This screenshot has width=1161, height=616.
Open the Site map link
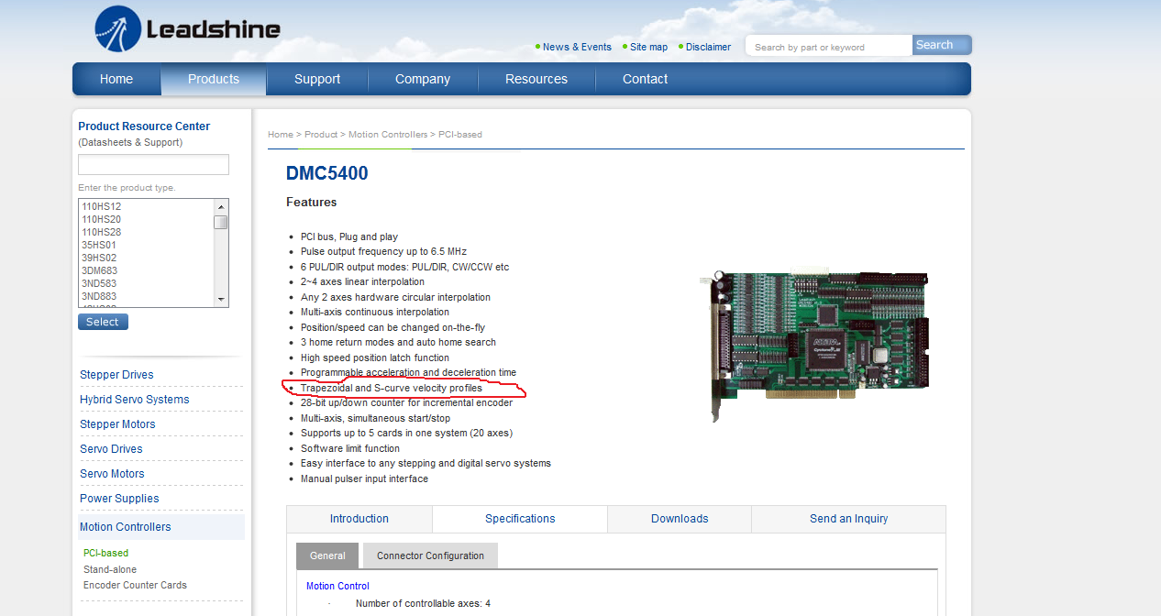click(648, 47)
